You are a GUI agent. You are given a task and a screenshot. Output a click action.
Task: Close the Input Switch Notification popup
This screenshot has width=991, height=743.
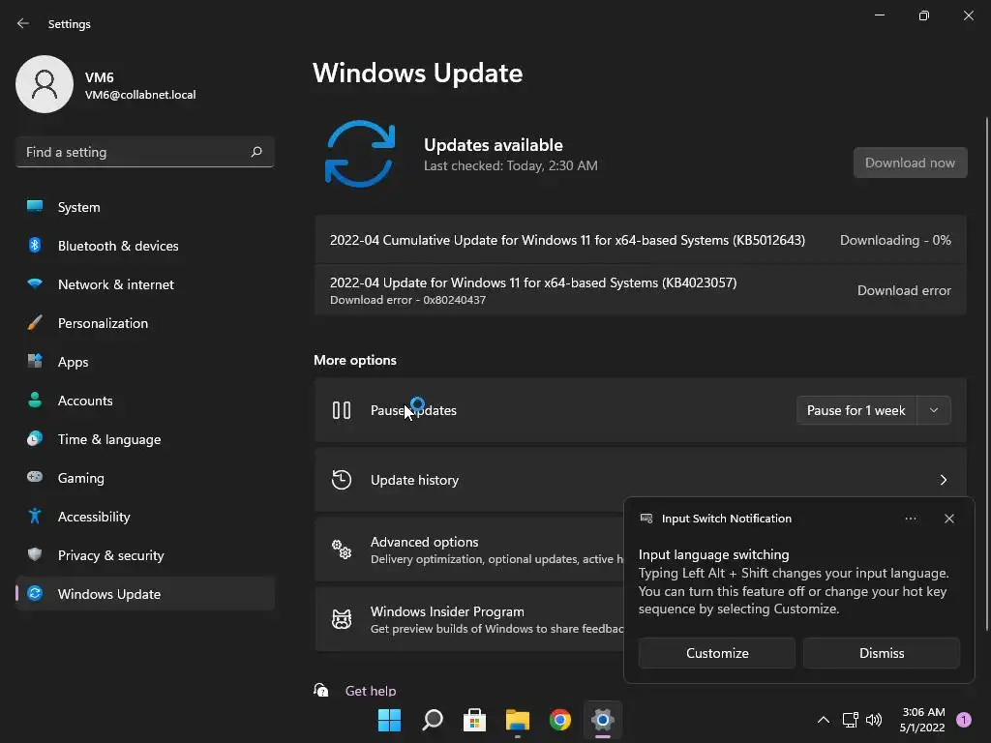949,519
